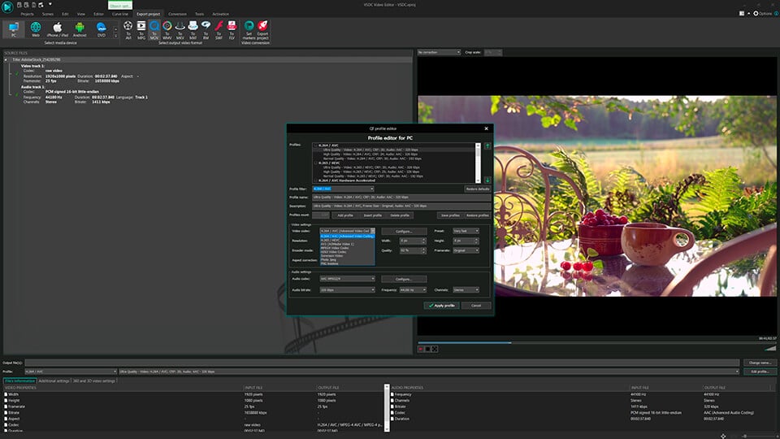Click the Output file(s) path field
780x439 pixels.
pyautogui.click(x=382, y=363)
